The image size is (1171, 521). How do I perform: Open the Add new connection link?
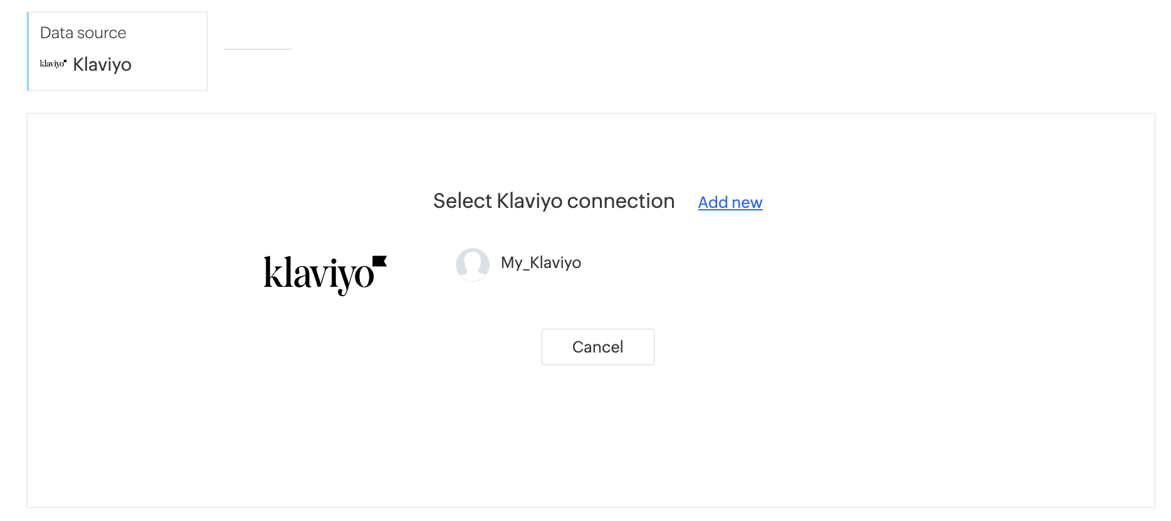click(730, 202)
